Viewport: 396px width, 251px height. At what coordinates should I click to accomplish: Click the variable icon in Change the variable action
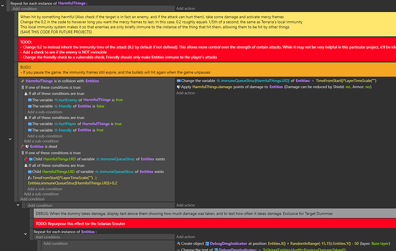tap(178, 81)
